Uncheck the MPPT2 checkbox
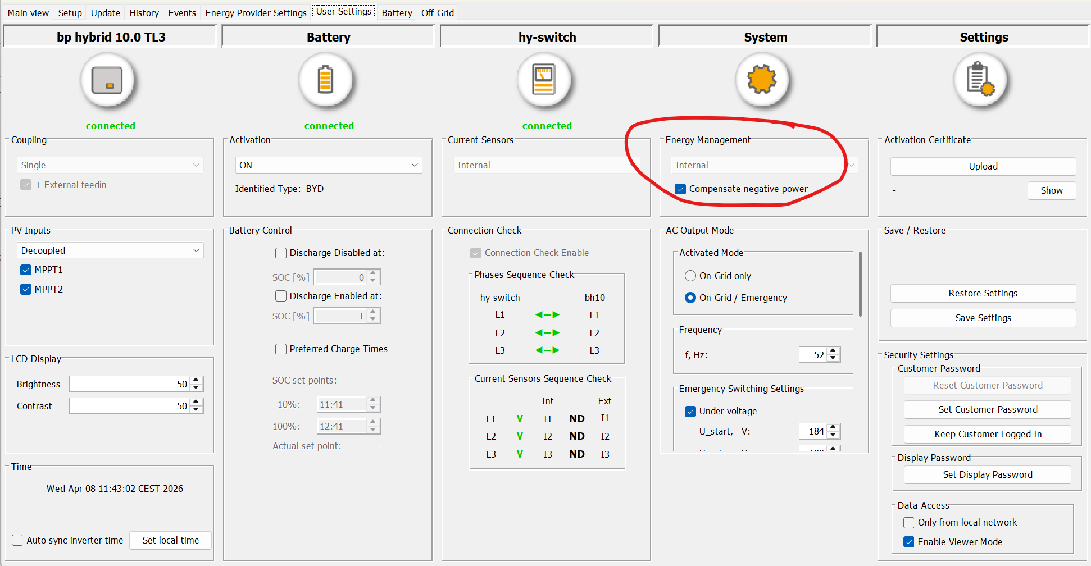The width and height of the screenshot is (1091, 566). (x=26, y=289)
